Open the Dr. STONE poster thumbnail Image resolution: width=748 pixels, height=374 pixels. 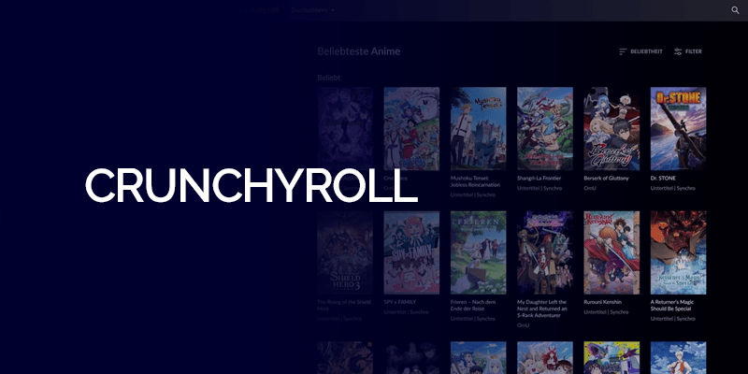tap(679, 129)
